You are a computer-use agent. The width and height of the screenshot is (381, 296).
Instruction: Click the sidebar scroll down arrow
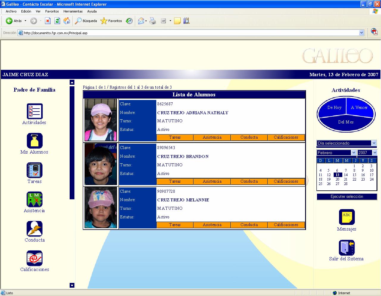[x=72, y=285]
